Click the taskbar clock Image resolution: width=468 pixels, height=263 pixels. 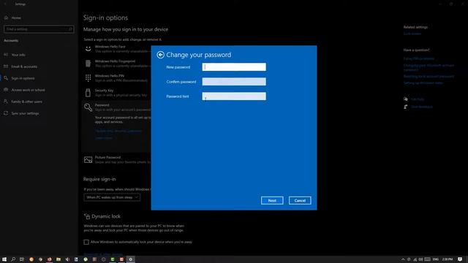[447, 259]
